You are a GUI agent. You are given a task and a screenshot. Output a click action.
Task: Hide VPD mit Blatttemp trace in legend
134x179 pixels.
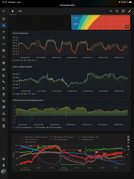pos(29,140)
